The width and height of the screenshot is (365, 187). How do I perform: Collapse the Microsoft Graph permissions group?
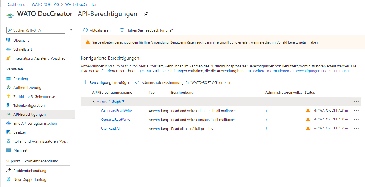pos(94,102)
